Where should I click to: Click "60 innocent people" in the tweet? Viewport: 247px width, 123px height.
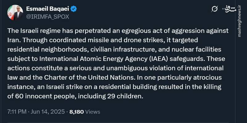pos(40,96)
